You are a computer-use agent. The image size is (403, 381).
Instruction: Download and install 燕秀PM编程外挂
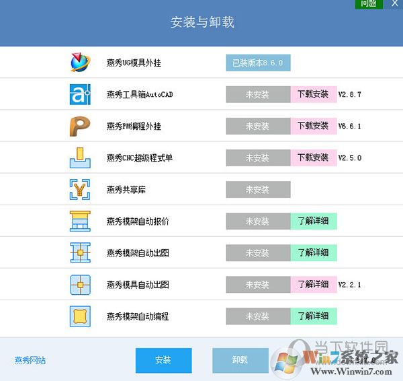coord(314,127)
